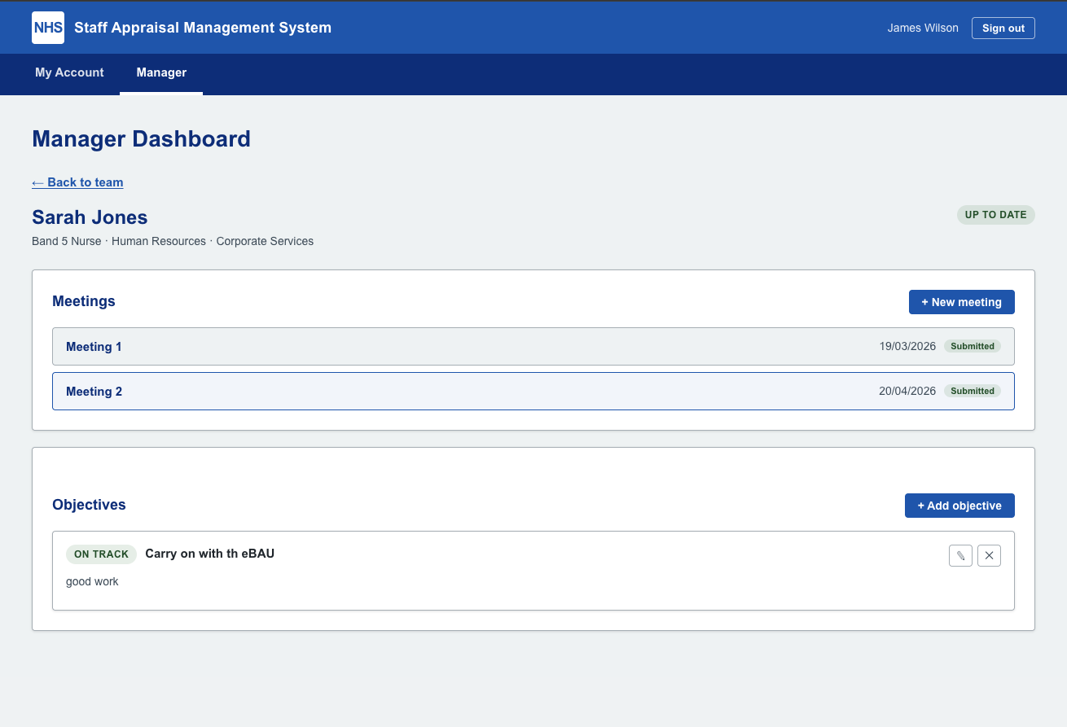Click the ON TRACK objective status badge
1067x727 pixels.
click(101, 554)
